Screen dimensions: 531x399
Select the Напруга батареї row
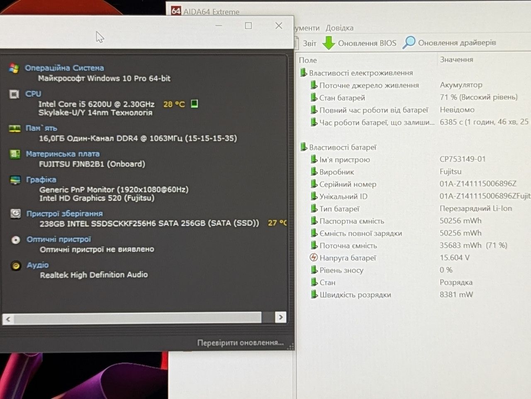coord(415,258)
